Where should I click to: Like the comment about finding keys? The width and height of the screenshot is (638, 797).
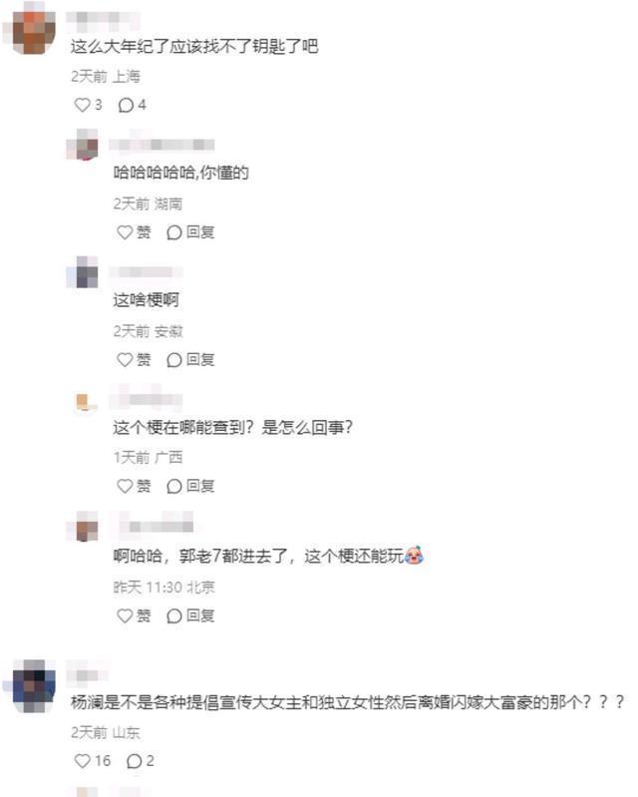(x=88, y=105)
